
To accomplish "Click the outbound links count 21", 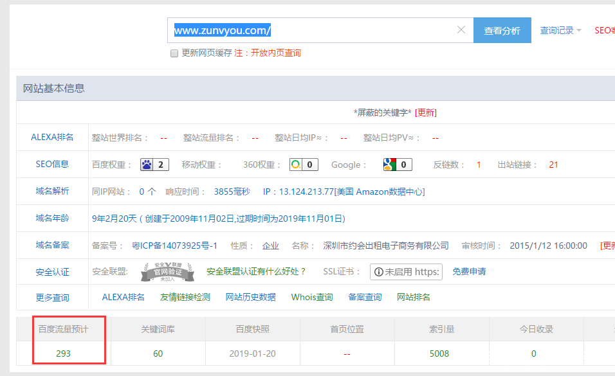I will click(x=553, y=165).
